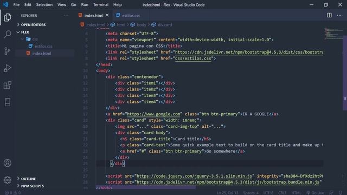Click the "IR A GOOGLE" text in code
Image resolution: width=347 pixels, height=195 pixels.
click(255, 114)
